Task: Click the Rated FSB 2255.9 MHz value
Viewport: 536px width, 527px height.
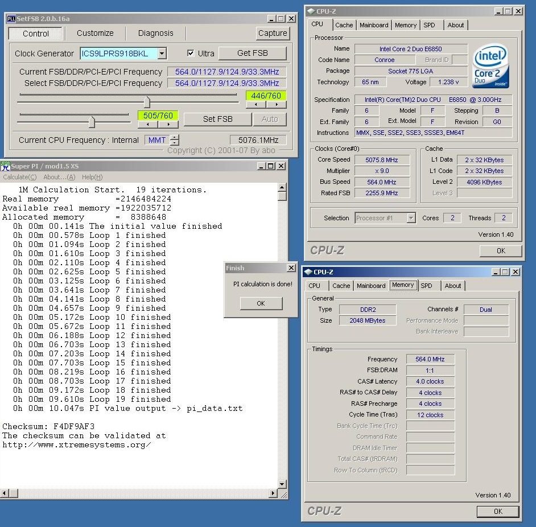Action: pos(382,193)
